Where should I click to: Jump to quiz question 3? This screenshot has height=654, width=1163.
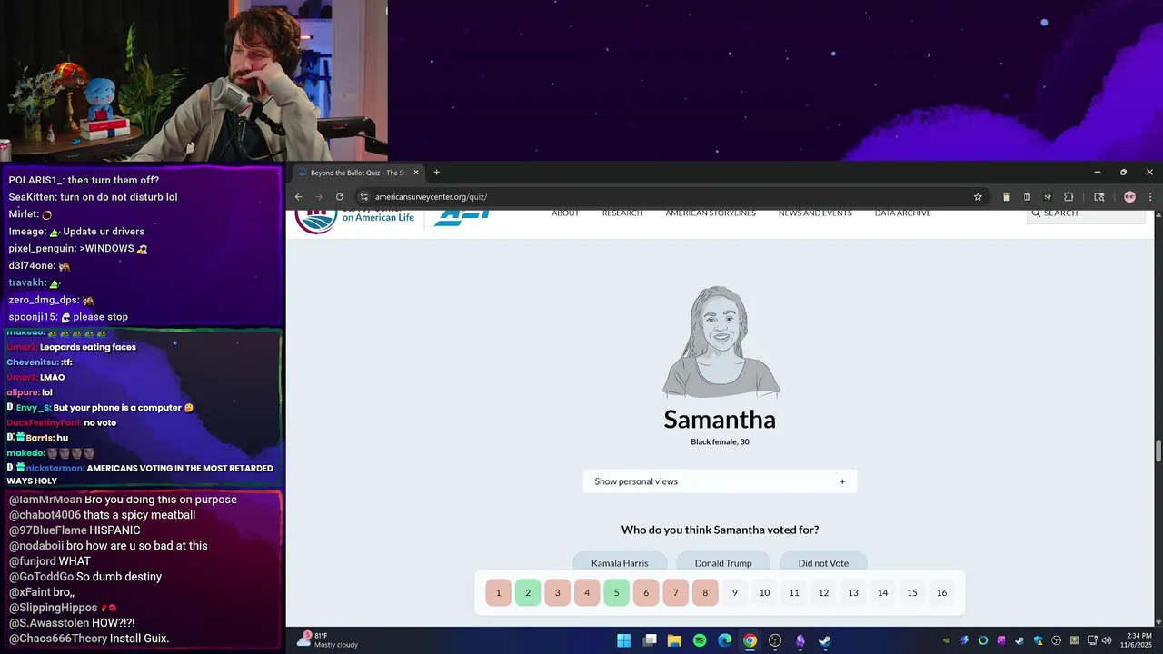[x=557, y=593]
